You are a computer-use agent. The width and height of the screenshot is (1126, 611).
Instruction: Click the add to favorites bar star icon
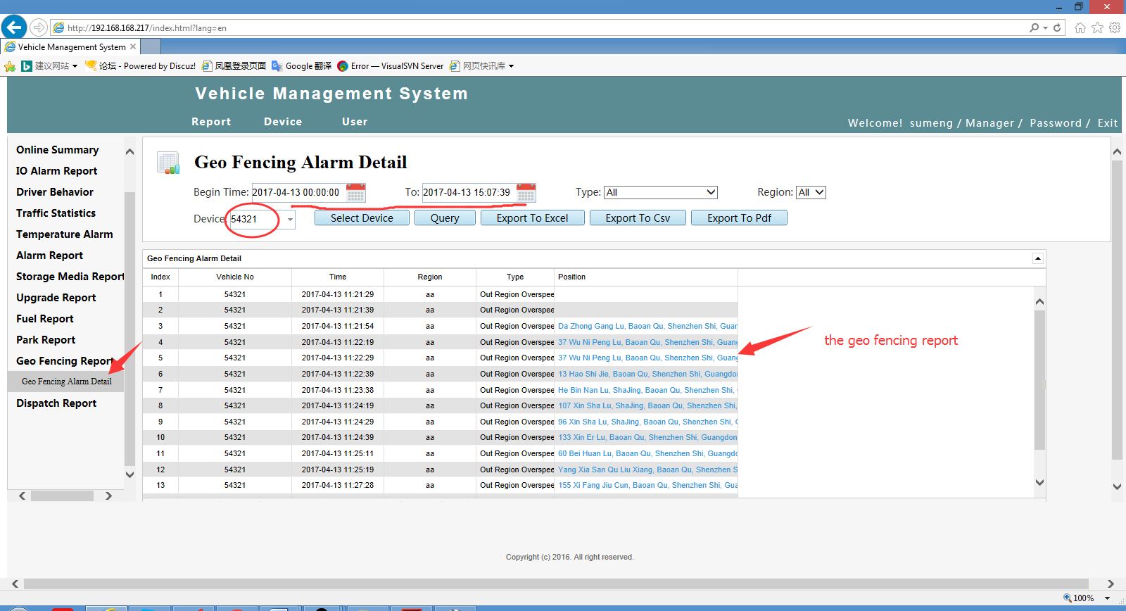(x=10, y=66)
